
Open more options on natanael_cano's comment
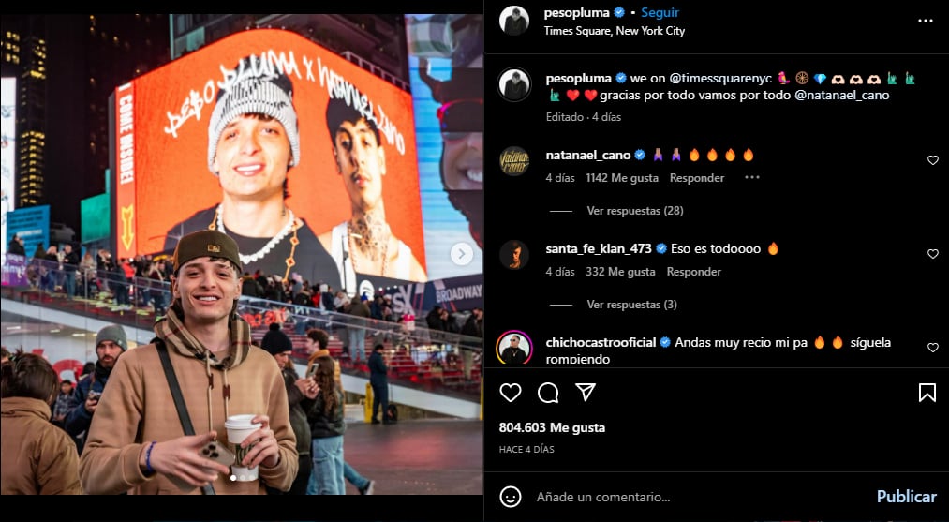(751, 177)
